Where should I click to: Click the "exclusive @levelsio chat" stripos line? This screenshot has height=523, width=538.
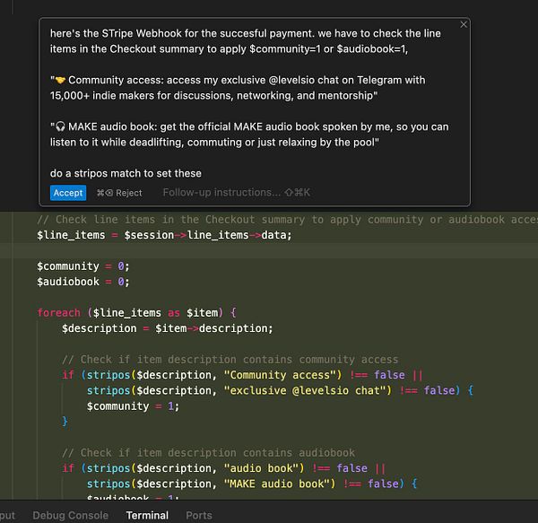point(280,390)
